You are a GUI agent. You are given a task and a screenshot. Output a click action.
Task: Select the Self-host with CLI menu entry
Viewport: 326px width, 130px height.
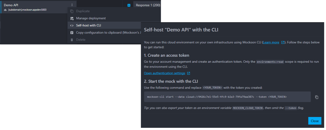coord(89,26)
